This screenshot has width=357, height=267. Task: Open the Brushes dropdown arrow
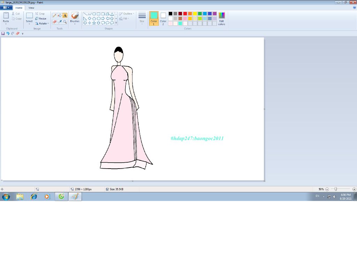tap(75, 24)
